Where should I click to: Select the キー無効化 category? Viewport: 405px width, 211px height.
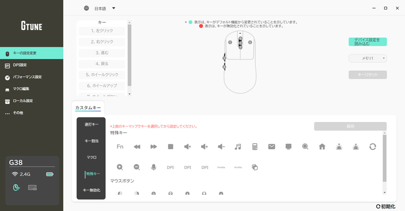(x=91, y=190)
